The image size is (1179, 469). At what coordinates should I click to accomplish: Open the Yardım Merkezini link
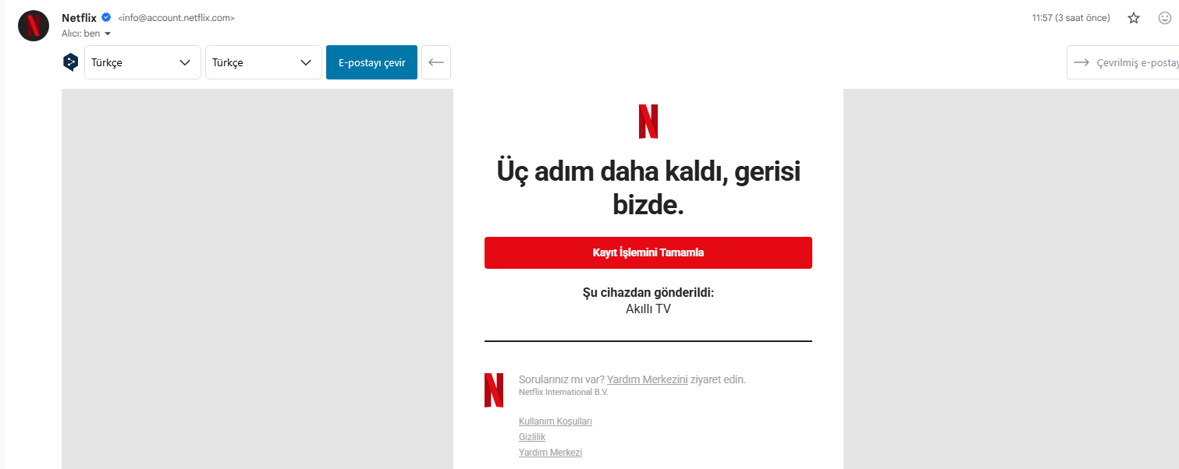pyautogui.click(x=647, y=379)
